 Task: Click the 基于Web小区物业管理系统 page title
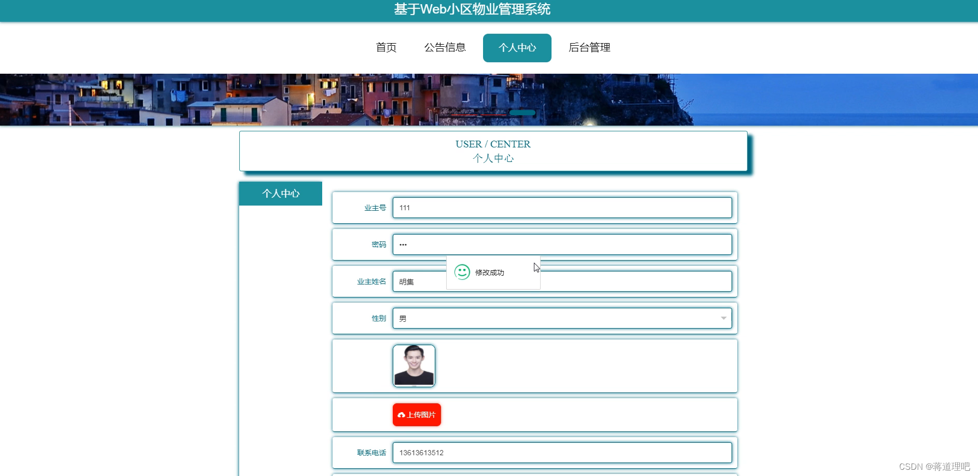click(x=472, y=10)
